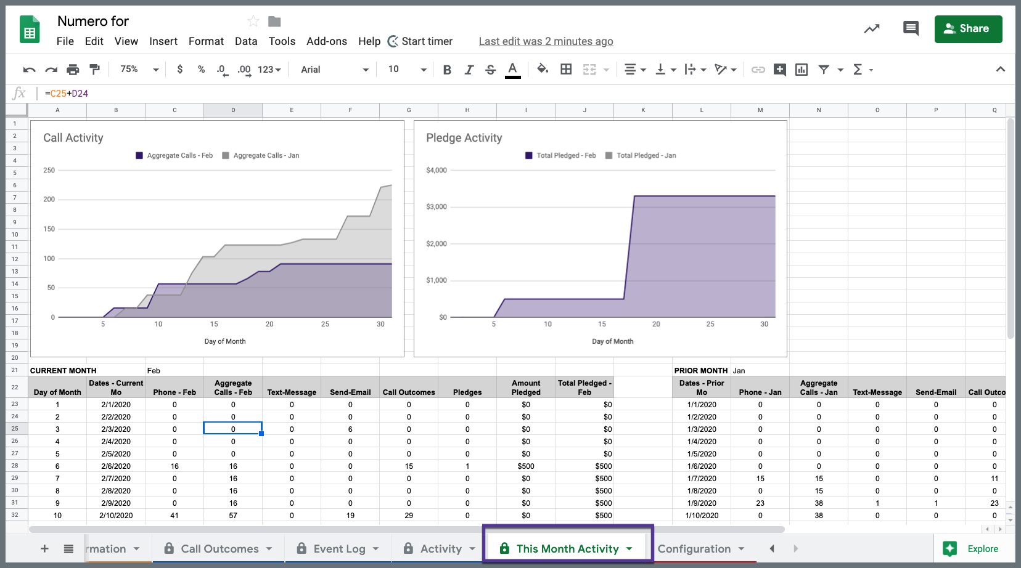The height and width of the screenshot is (568, 1021).
Task: Click the Undo arrow icon
Action: pos(29,70)
